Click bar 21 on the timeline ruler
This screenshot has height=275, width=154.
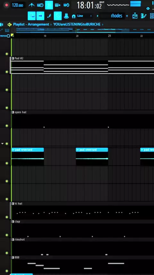[x=109, y=36]
